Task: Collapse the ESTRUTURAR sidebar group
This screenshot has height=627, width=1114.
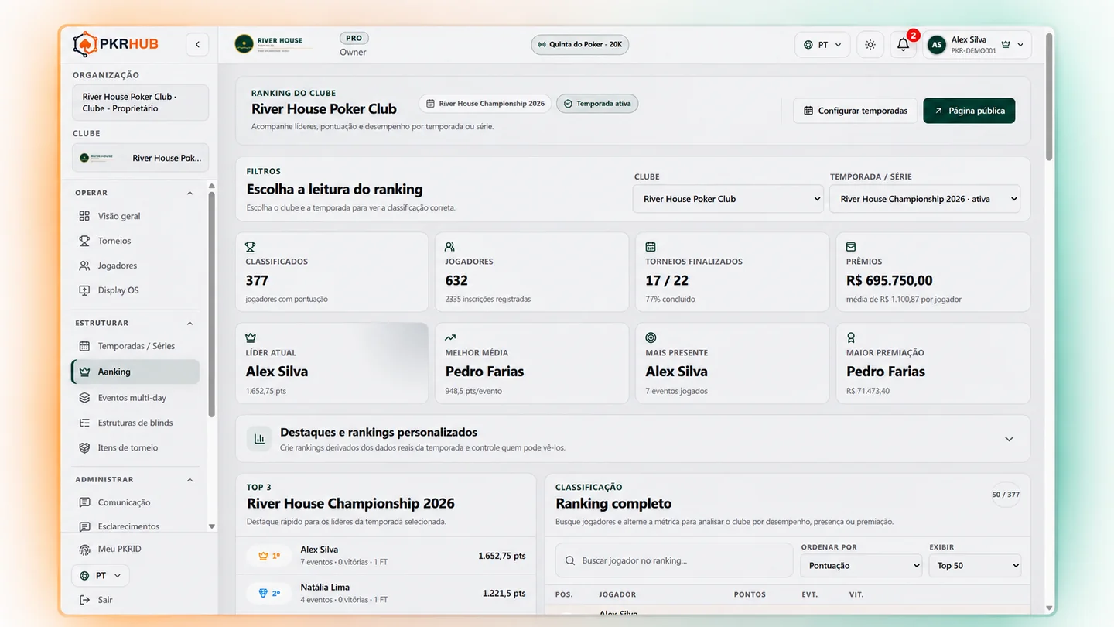Action: [x=190, y=323]
